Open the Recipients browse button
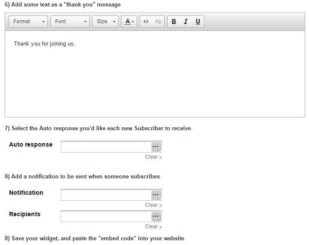Viewport: 309px width, 245px height. 156,216
